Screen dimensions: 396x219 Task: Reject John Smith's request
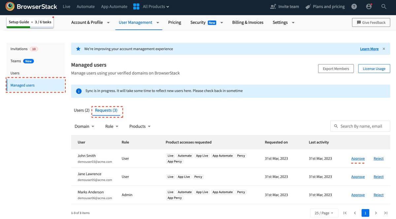(x=379, y=159)
